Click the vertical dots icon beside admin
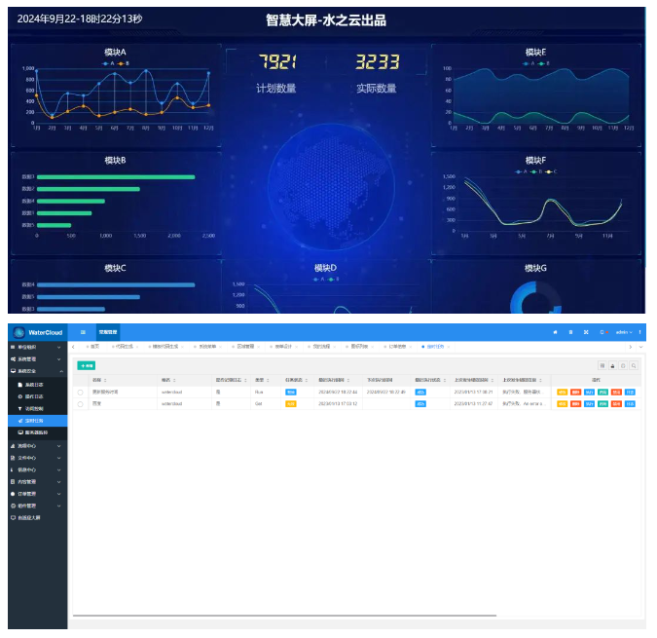 click(639, 332)
